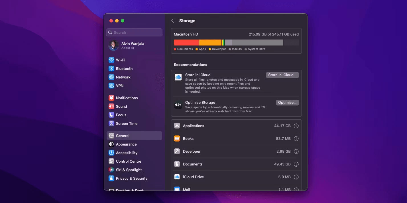Click the red Documents segment of the storage bar
Image resolution: width=407 pixels, height=203 pixels.
[x=186, y=42]
